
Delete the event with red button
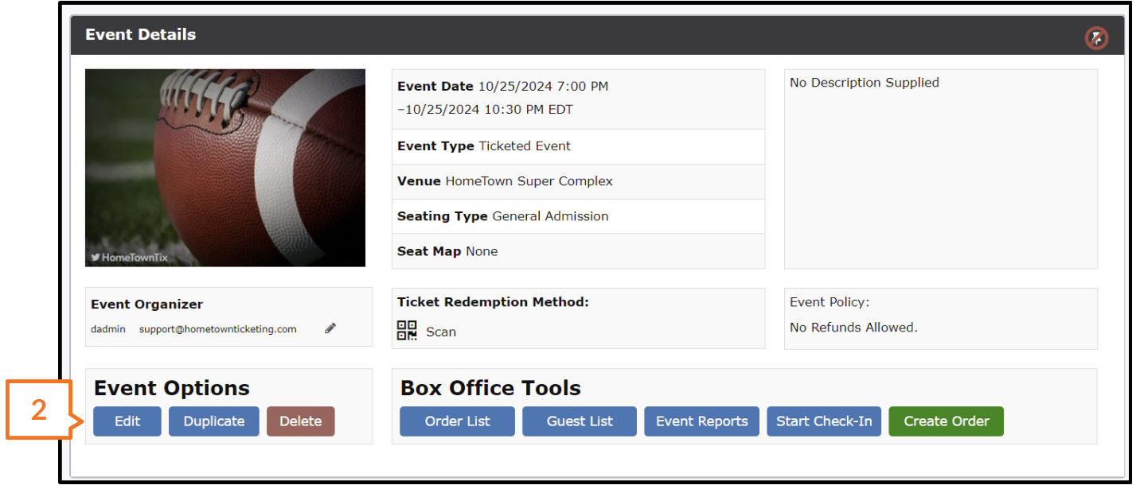click(301, 421)
